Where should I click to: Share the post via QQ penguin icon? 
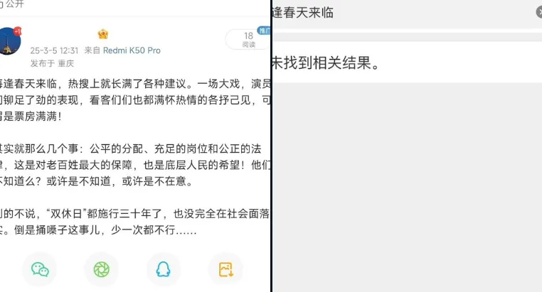pos(163,269)
